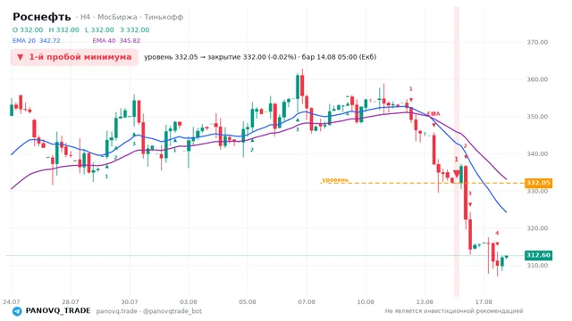Screen dimensions: 572x321
Task: Click the 03.08 date axis label
Action: coord(189,301)
